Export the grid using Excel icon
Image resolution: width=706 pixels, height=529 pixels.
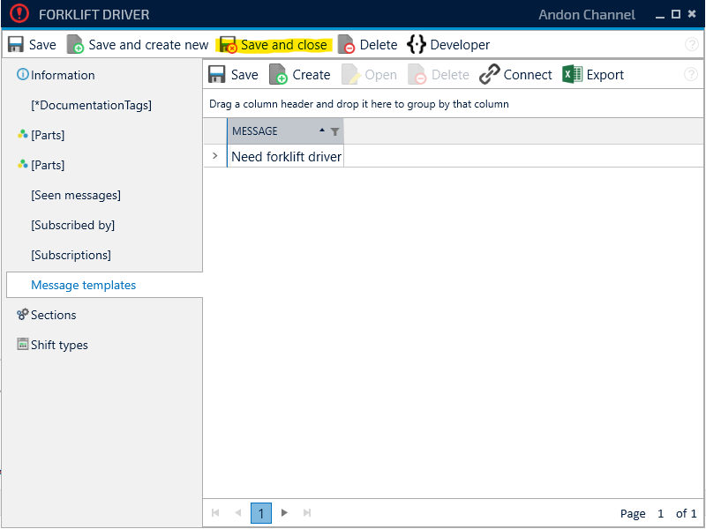click(x=572, y=75)
